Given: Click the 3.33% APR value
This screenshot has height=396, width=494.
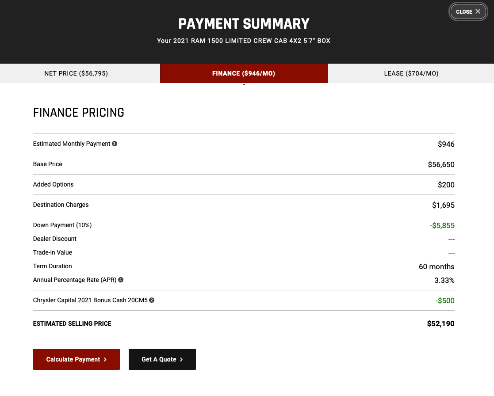Looking at the screenshot, I should [x=444, y=280].
